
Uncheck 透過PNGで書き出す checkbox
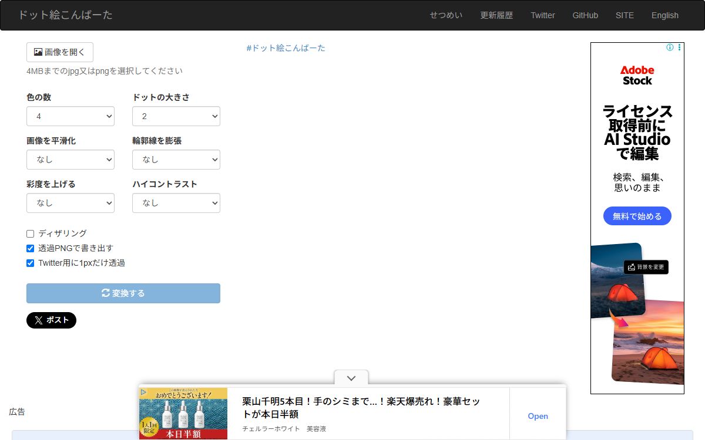(31, 248)
